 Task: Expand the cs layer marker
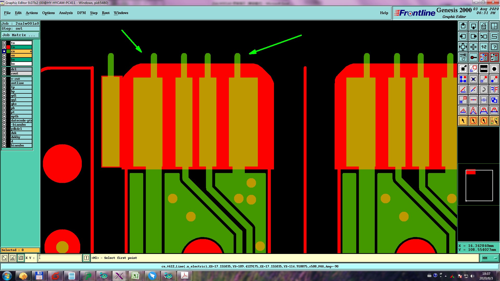click(x=31, y=51)
